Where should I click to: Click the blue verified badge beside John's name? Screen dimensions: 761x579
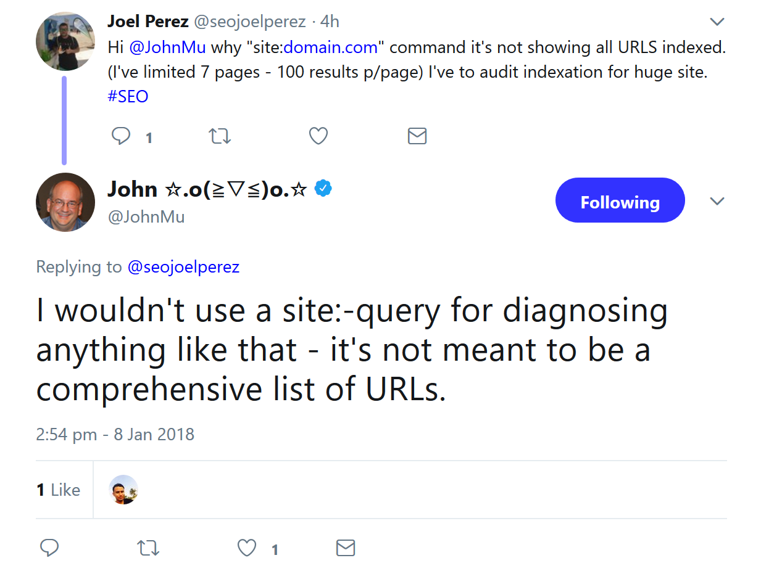(323, 188)
